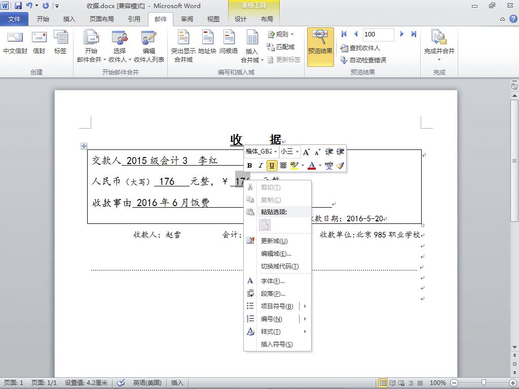Choose Edit Field (编辑域) in context menu
This screenshot has width=519, height=389.
(x=277, y=254)
